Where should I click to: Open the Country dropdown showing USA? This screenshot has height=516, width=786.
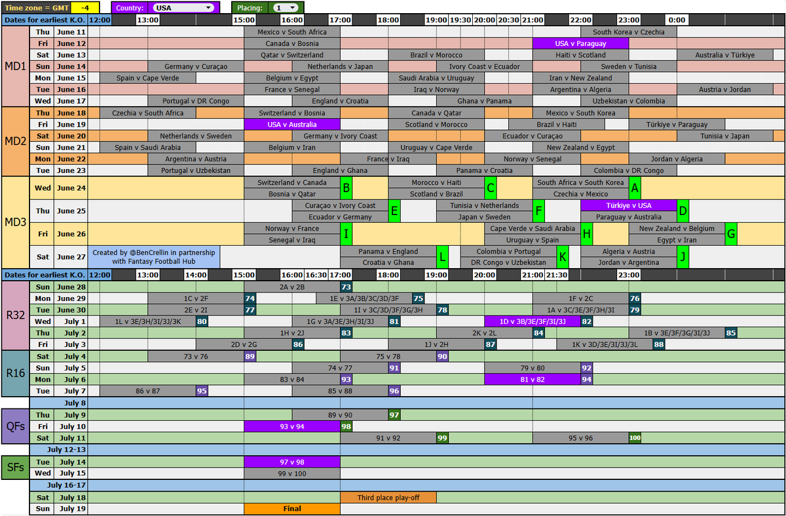coord(183,8)
